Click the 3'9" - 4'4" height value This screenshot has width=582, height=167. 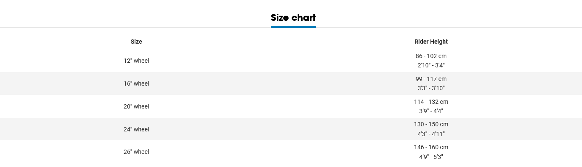pos(431,111)
